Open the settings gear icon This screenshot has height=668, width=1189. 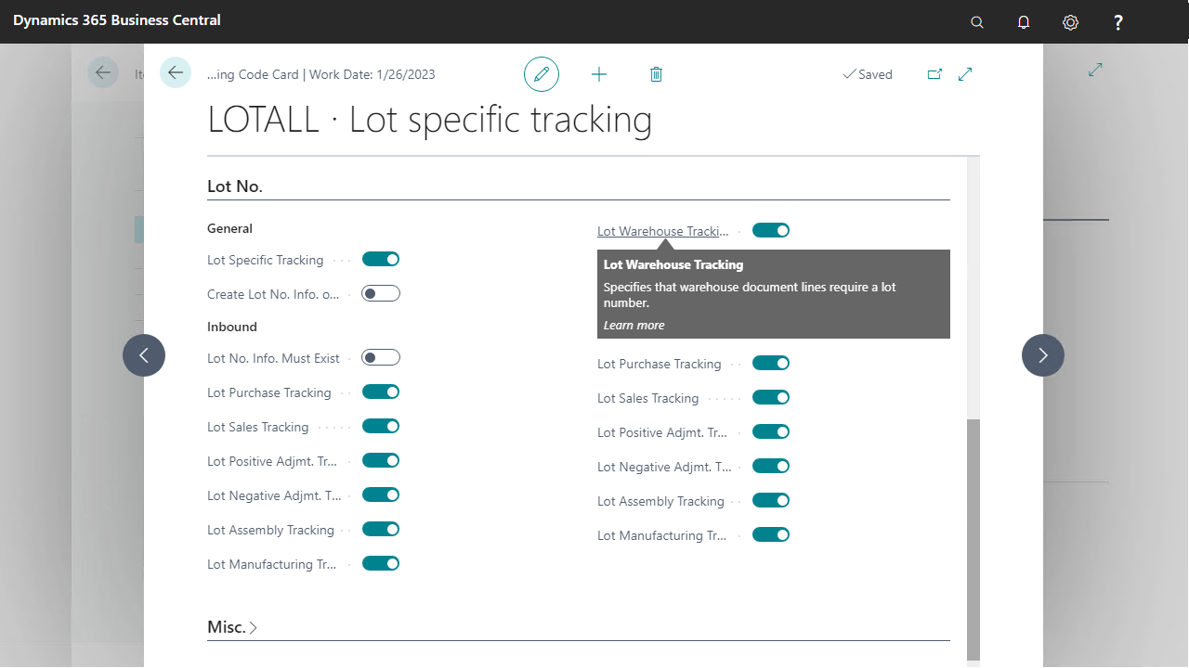point(1071,22)
